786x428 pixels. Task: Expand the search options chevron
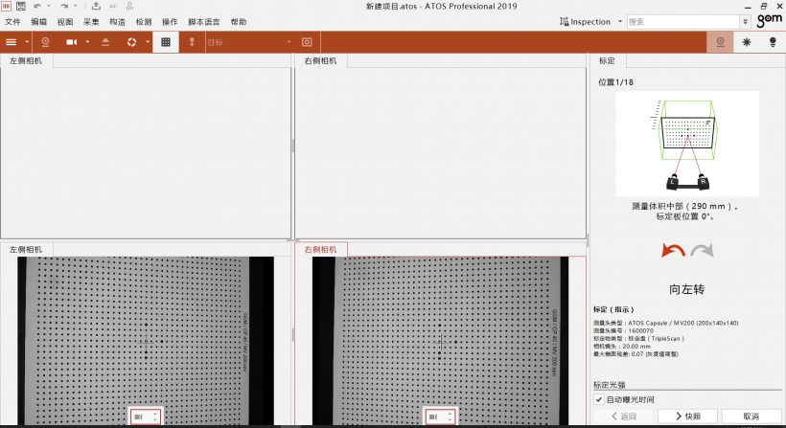745,21
